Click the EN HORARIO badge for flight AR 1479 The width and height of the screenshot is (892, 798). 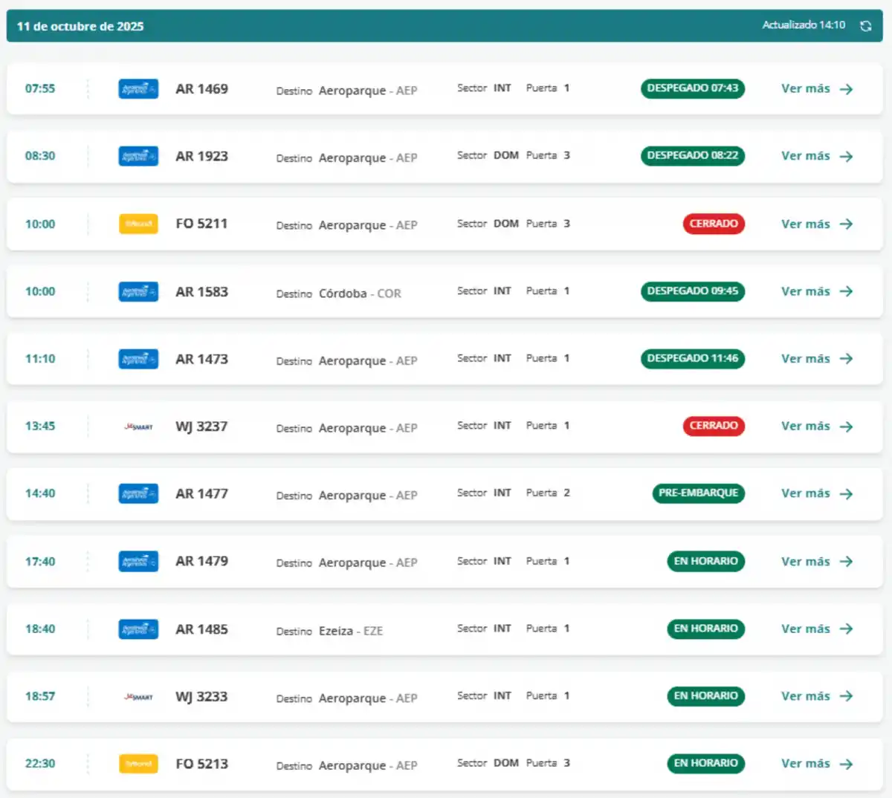(x=706, y=562)
